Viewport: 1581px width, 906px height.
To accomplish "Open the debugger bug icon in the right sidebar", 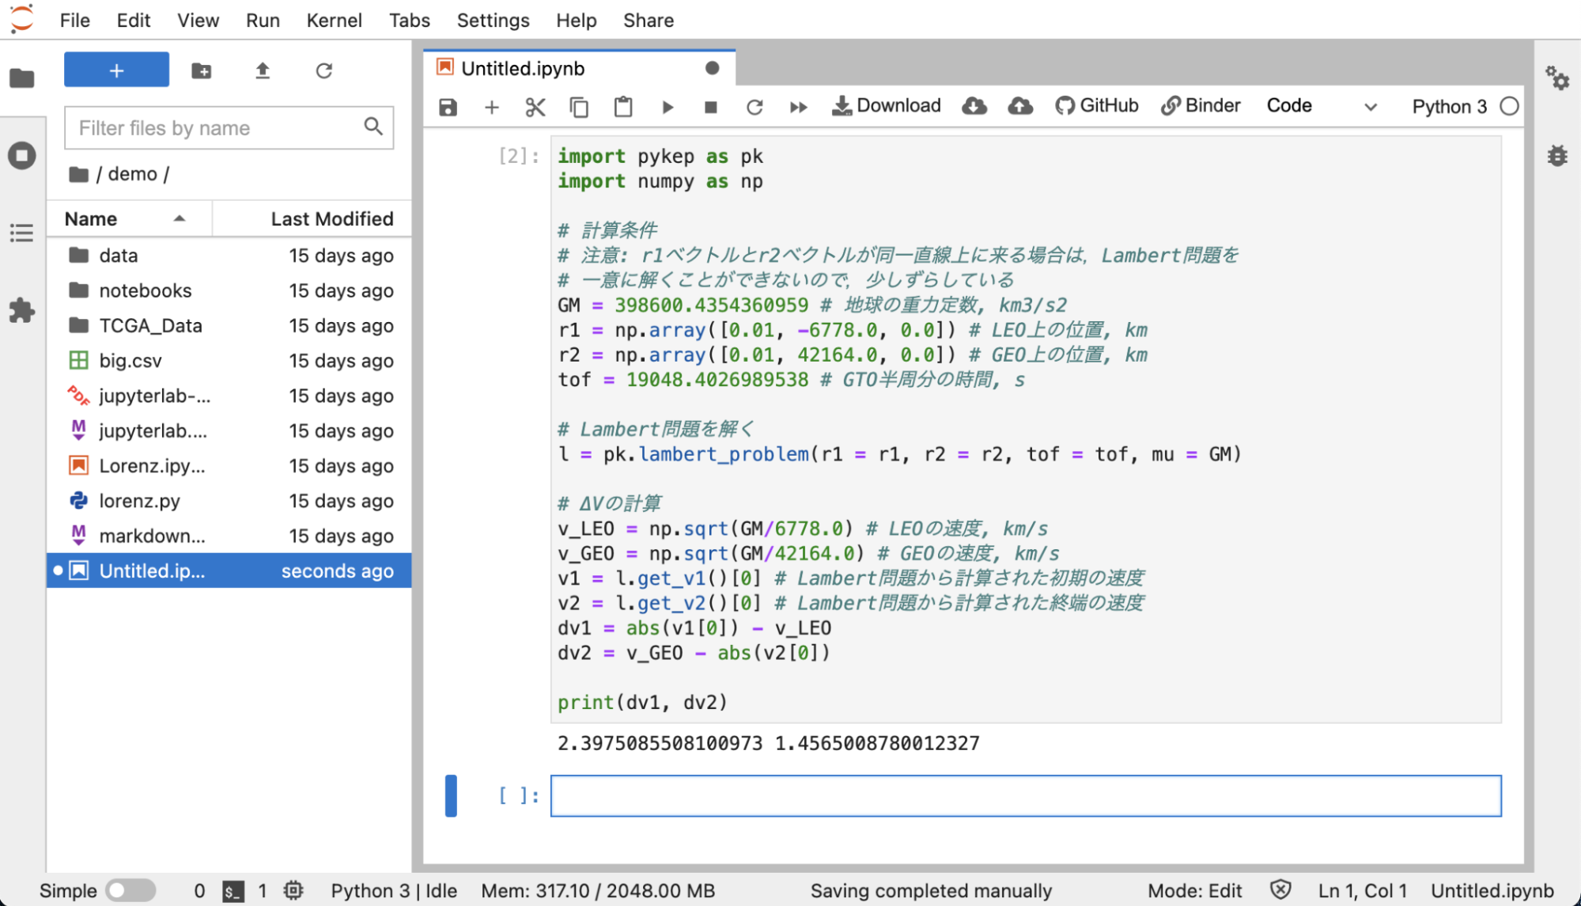I will tap(1557, 155).
